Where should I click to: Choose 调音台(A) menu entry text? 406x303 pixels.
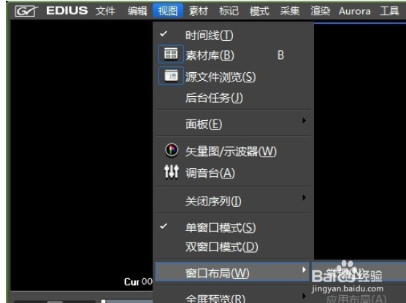[x=210, y=173]
